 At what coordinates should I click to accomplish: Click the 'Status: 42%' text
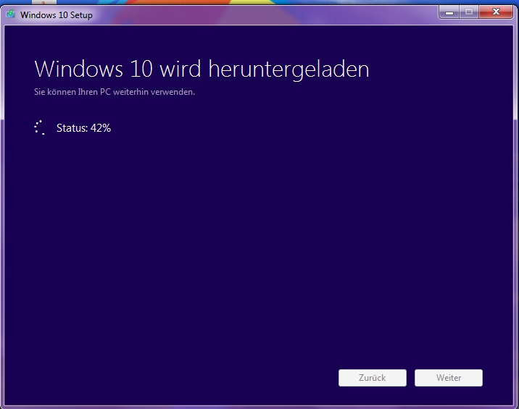pos(84,128)
